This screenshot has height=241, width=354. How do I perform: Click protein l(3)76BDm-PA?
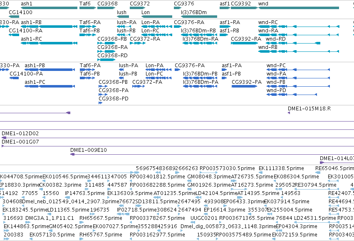coord(200,86)
